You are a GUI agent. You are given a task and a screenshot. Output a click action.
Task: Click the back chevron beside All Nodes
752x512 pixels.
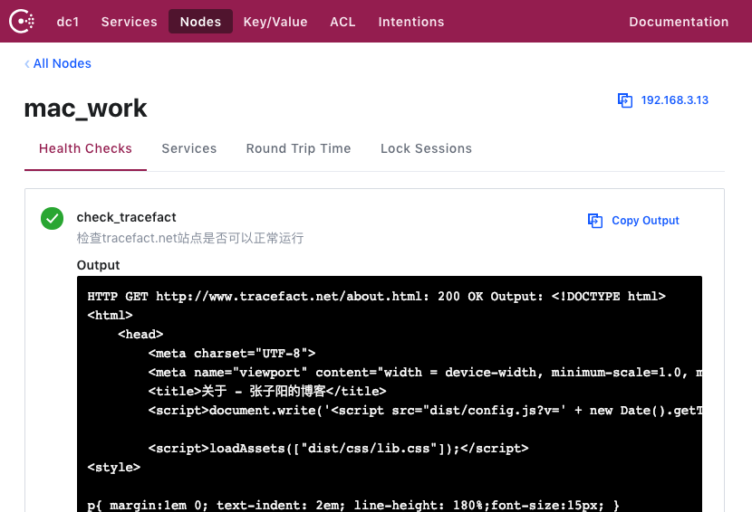[27, 63]
